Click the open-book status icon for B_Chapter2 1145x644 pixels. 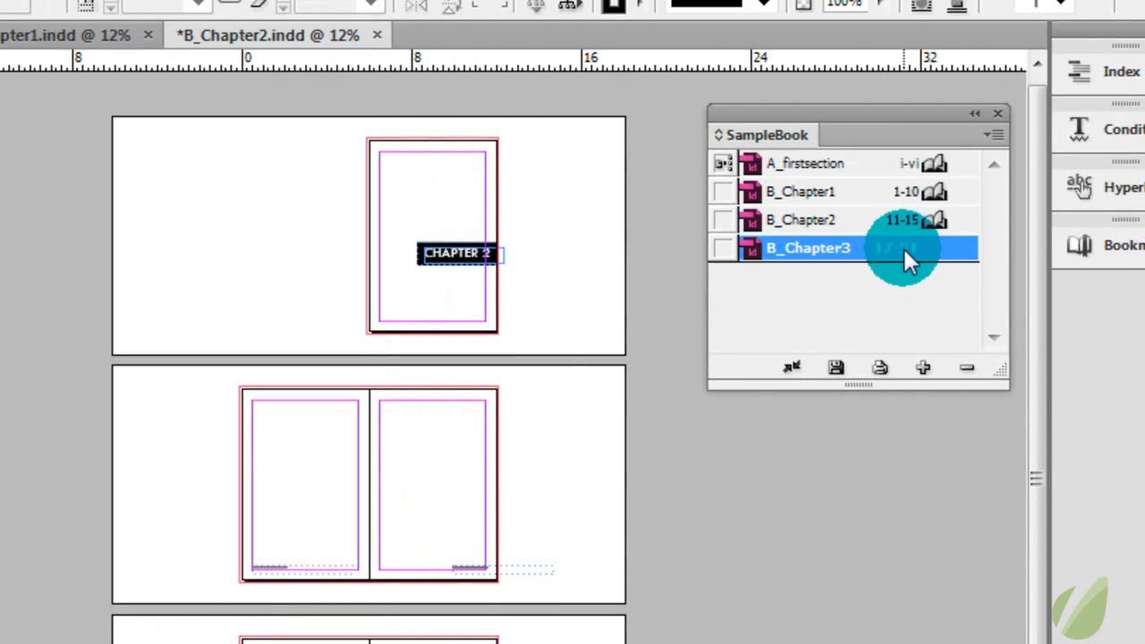pos(934,220)
